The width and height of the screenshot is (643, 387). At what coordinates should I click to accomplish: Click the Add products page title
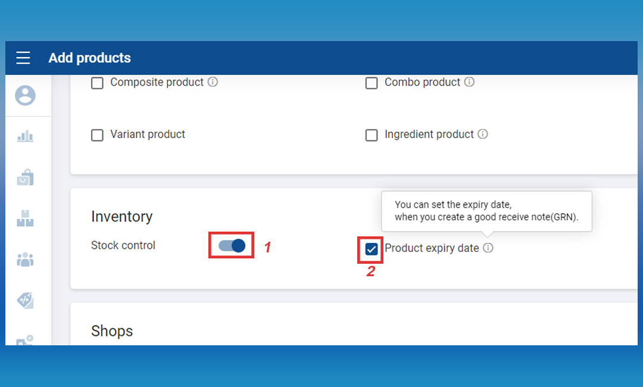[89, 58]
